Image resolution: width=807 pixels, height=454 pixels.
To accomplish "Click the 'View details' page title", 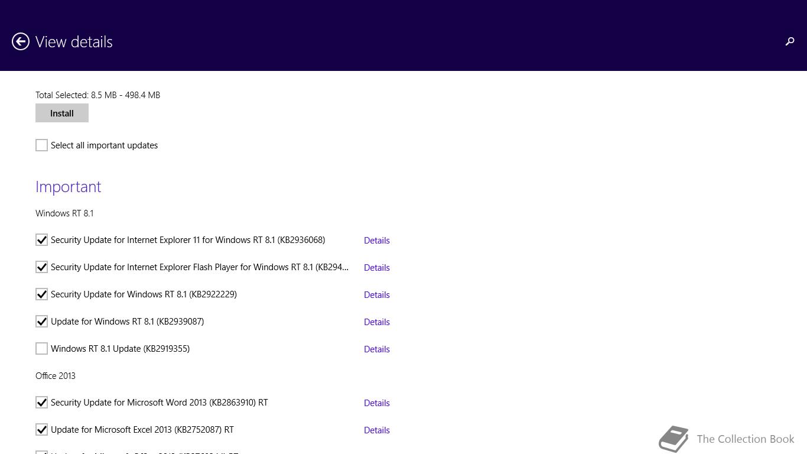I will coord(74,42).
